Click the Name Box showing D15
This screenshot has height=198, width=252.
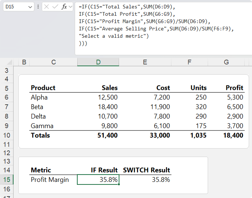[18, 7]
